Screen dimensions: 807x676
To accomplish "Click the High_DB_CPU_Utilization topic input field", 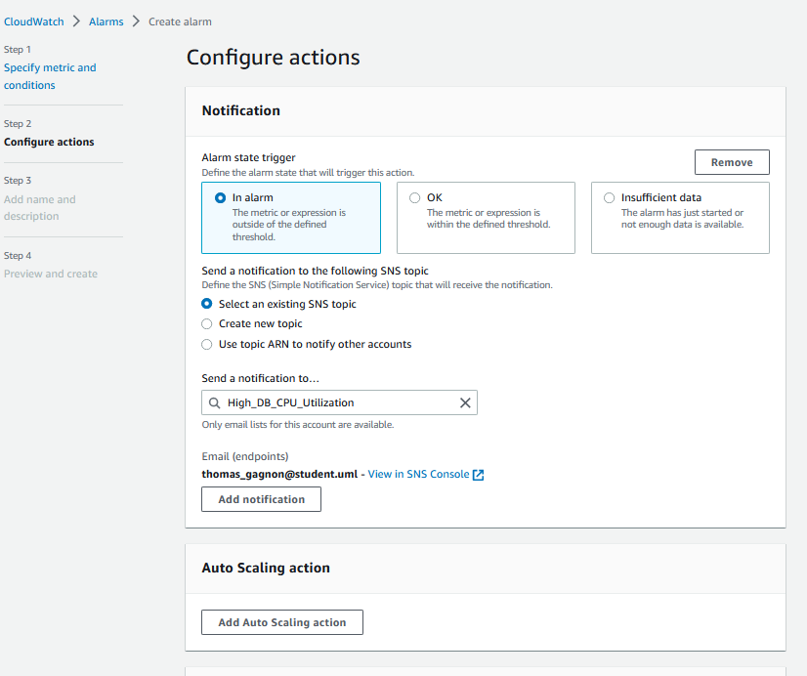I will click(337, 402).
